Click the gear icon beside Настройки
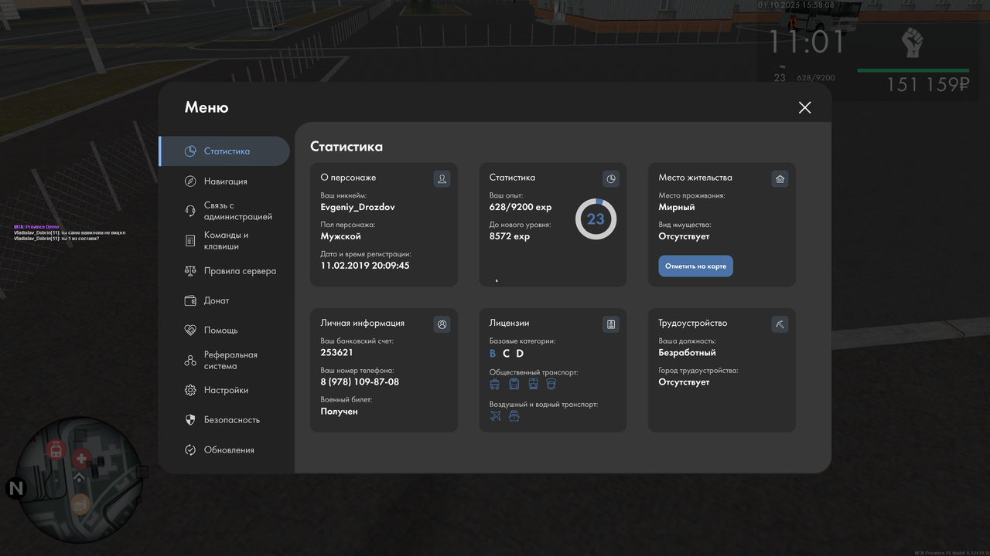This screenshot has height=556, width=990. [x=190, y=391]
